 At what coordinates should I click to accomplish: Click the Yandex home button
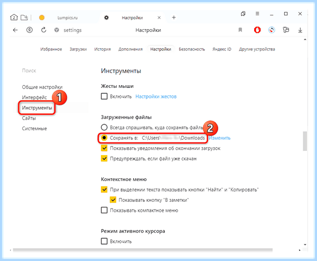pyautogui.click(x=30, y=30)
